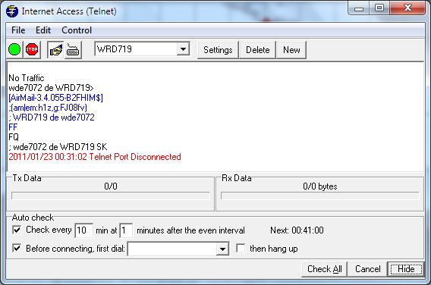The height and width of the screenshot is (285, 431).
Task: Click the minutes-after field showing 1
Action: click(126, 230)
